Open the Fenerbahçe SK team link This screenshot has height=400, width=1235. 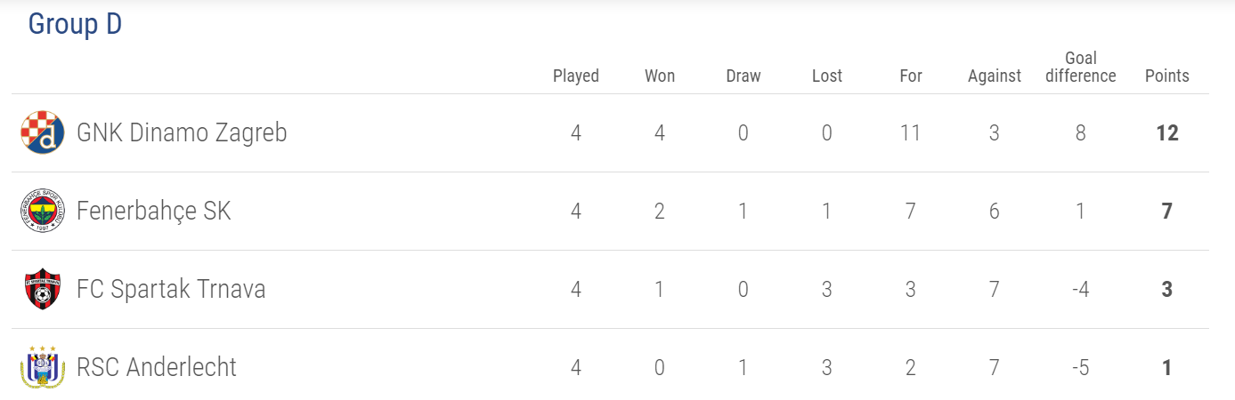pos(154,212)
